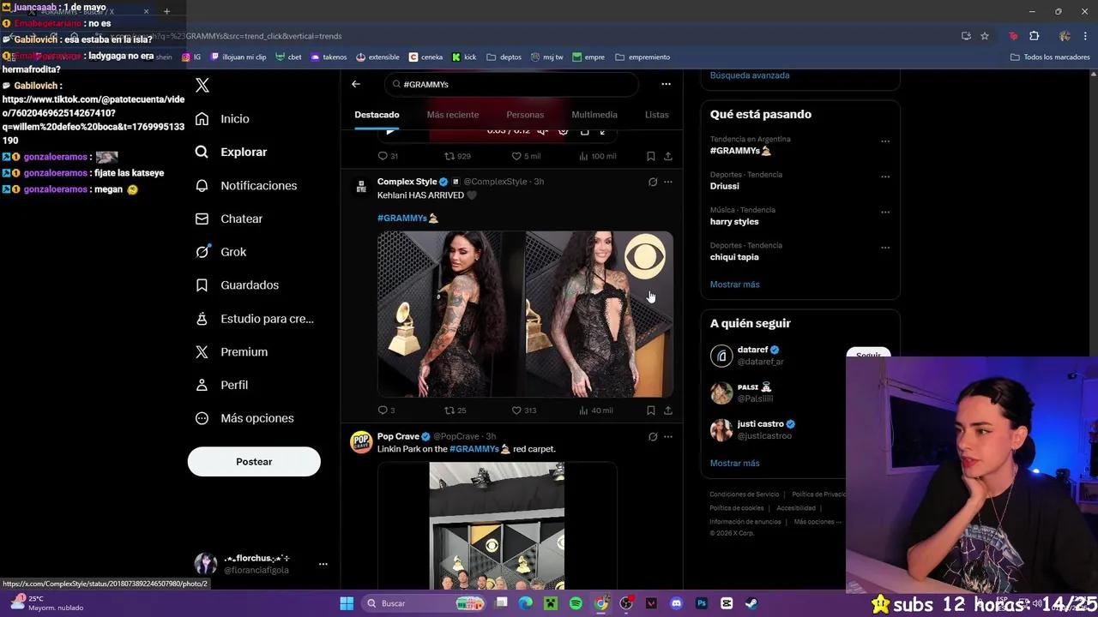
Task: Reply to the Complex Style Kehlani post
Action: tap(383, 410)
